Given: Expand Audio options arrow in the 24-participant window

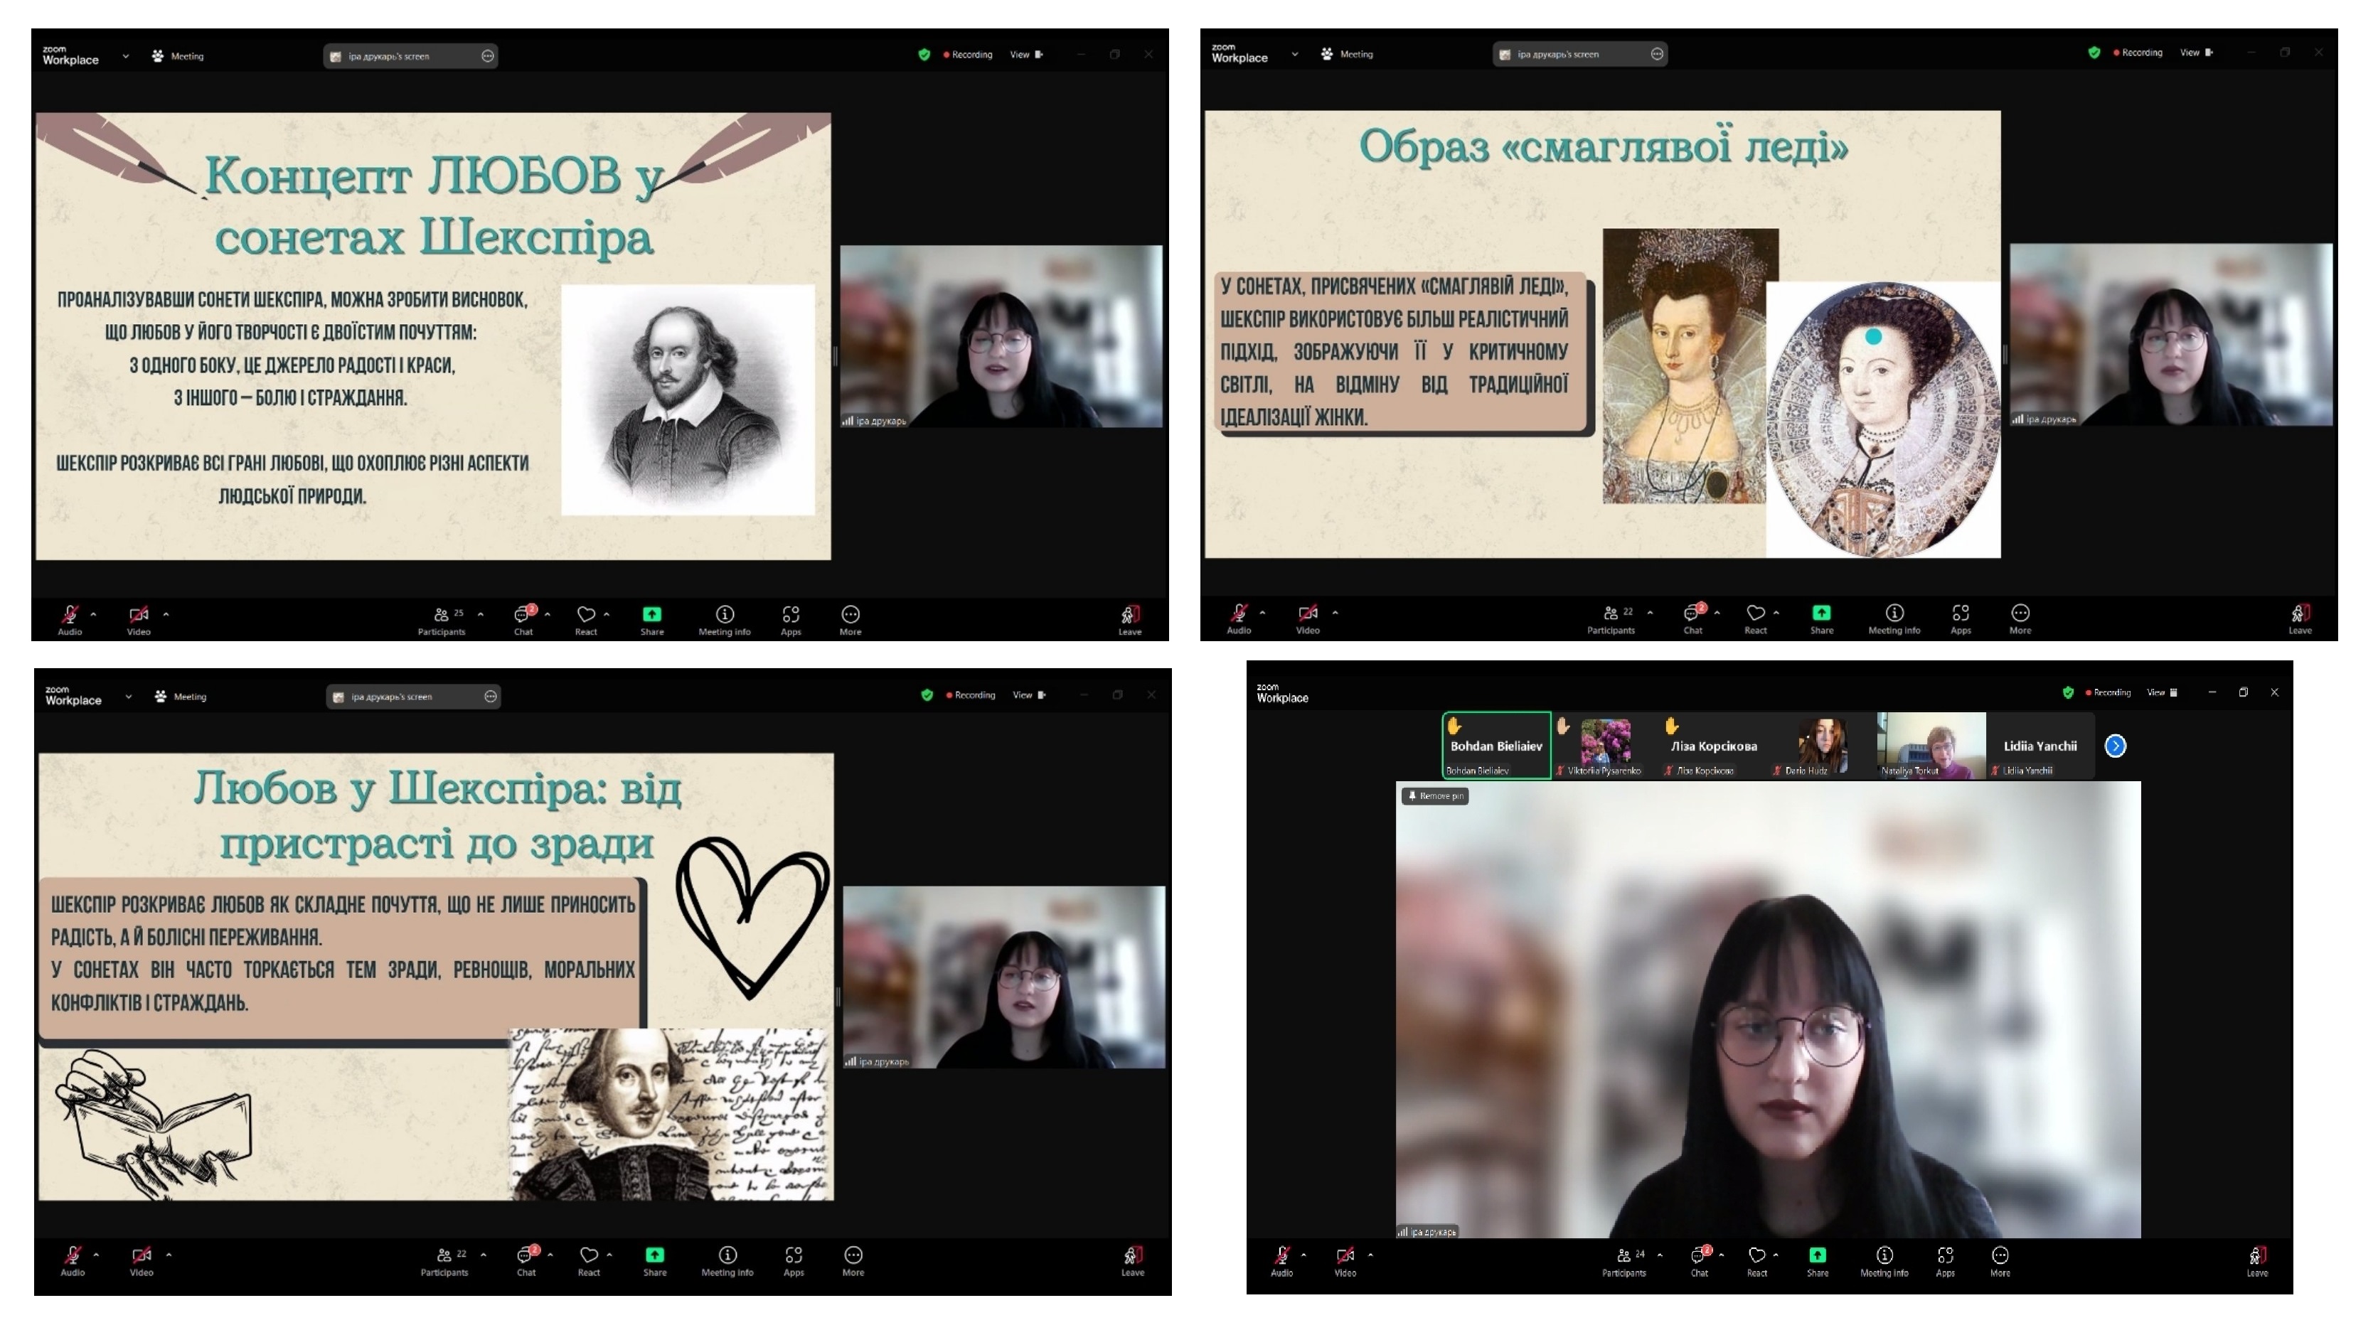Looking at the screenshot, I should tap(1303, 1255).
